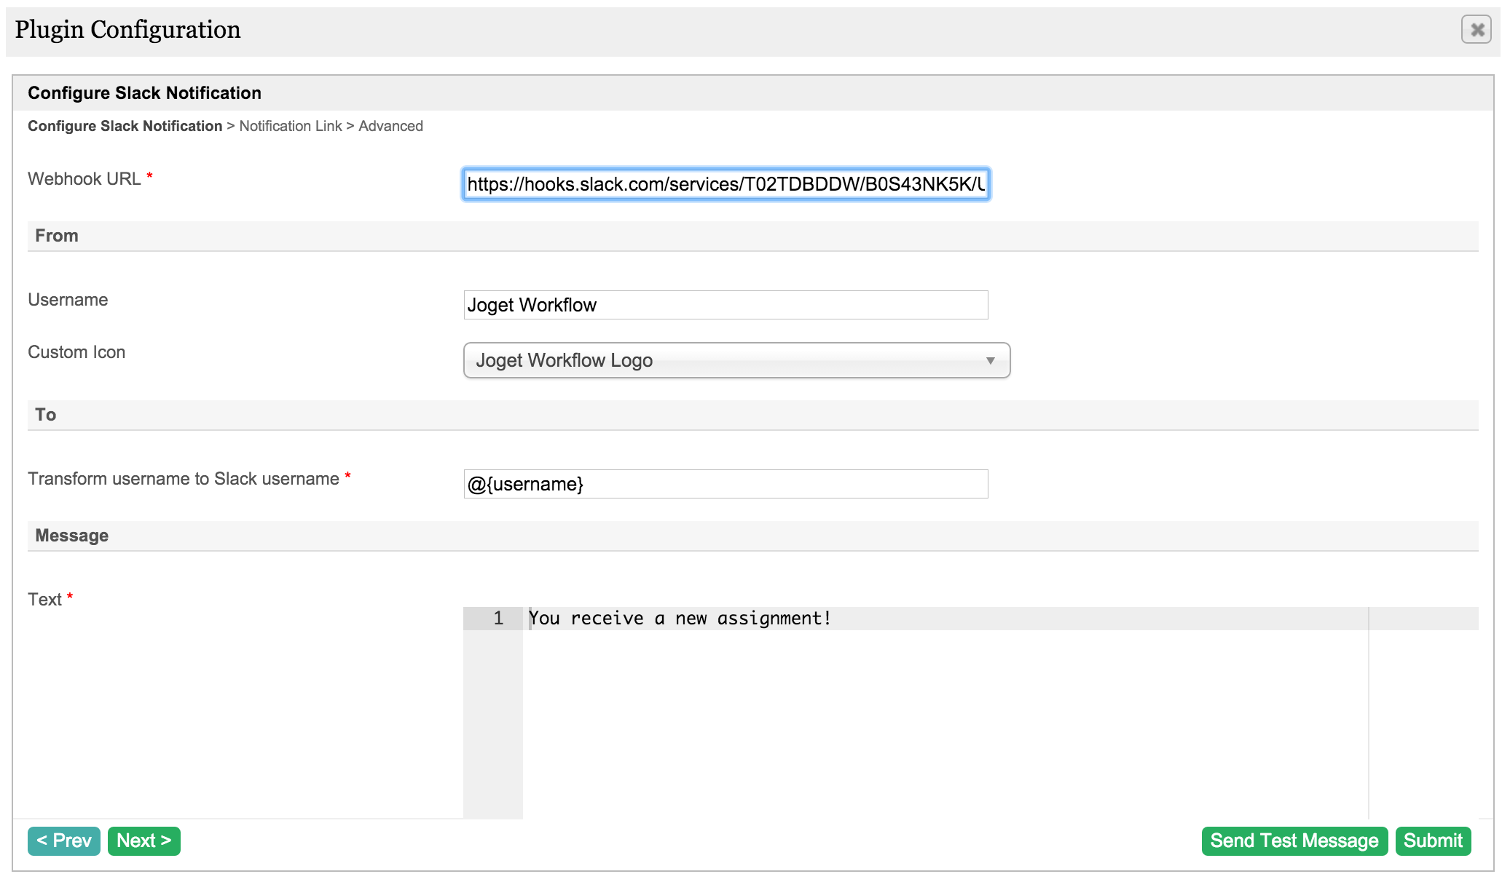
Task: Click the To section header
Action: point(45,415)
